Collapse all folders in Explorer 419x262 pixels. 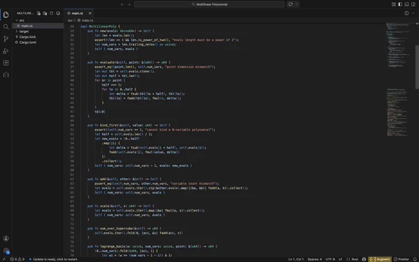(58, 13)
